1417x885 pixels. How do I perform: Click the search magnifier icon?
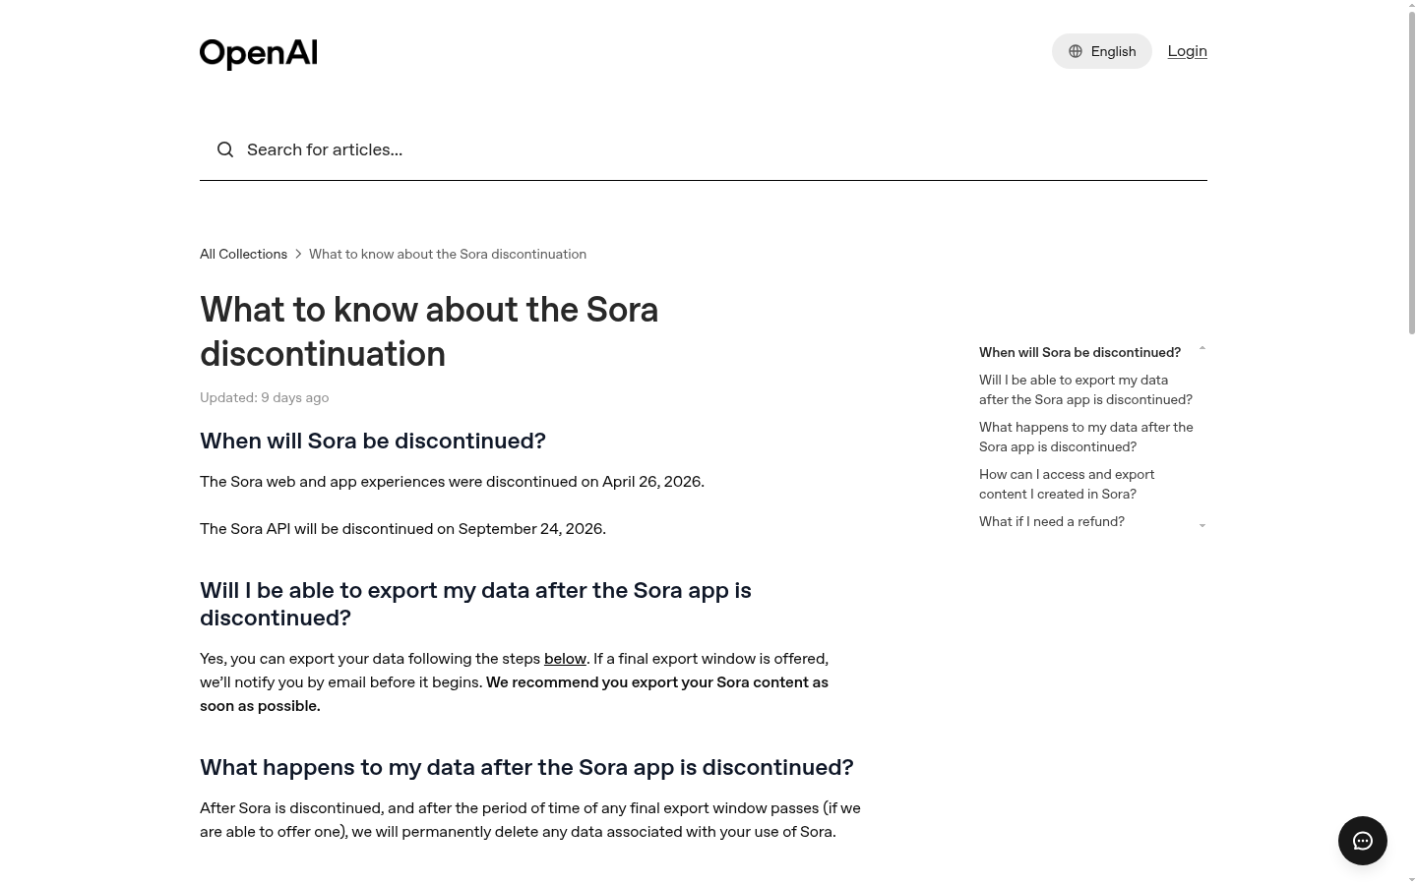225,149
